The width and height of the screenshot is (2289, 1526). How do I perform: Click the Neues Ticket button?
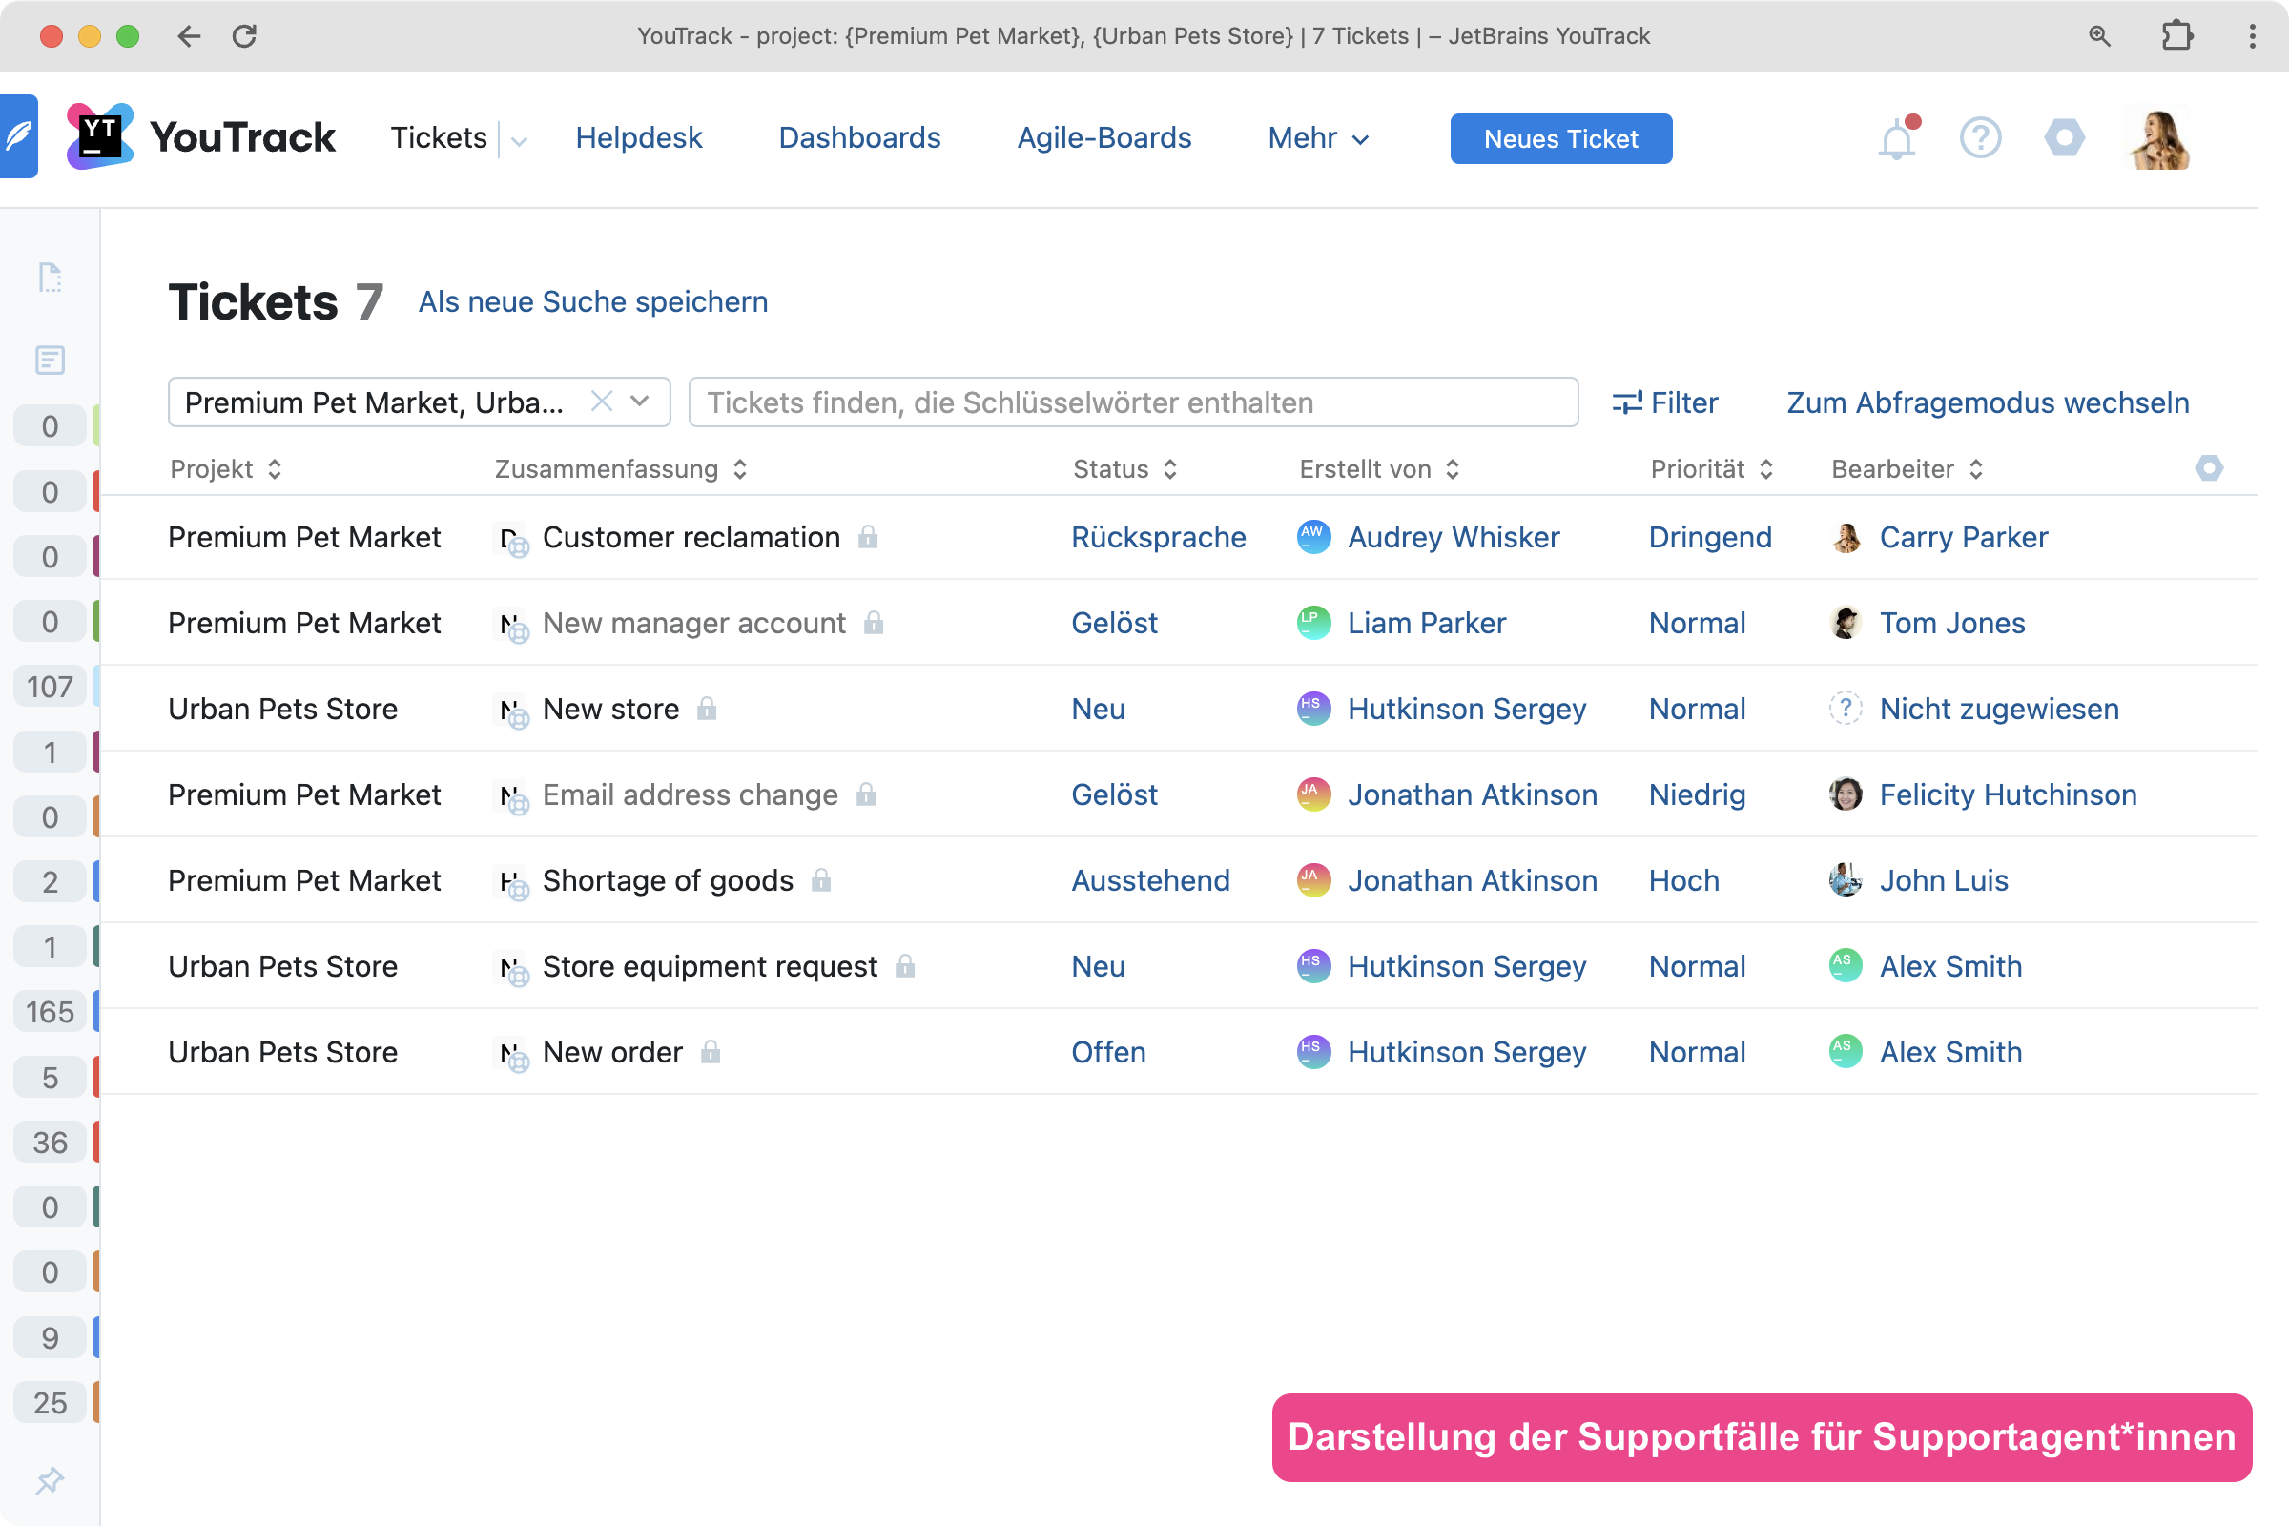coord(1560,139)
